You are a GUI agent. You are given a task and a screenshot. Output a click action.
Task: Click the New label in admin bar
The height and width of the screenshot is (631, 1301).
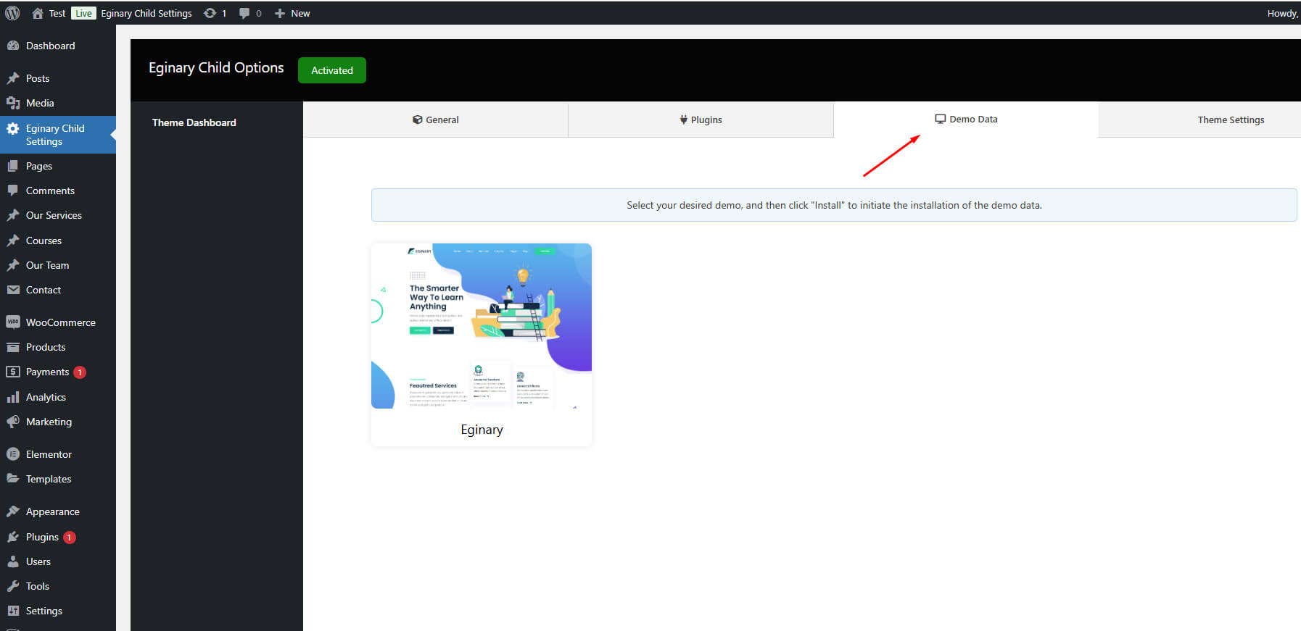click(300, 13)
